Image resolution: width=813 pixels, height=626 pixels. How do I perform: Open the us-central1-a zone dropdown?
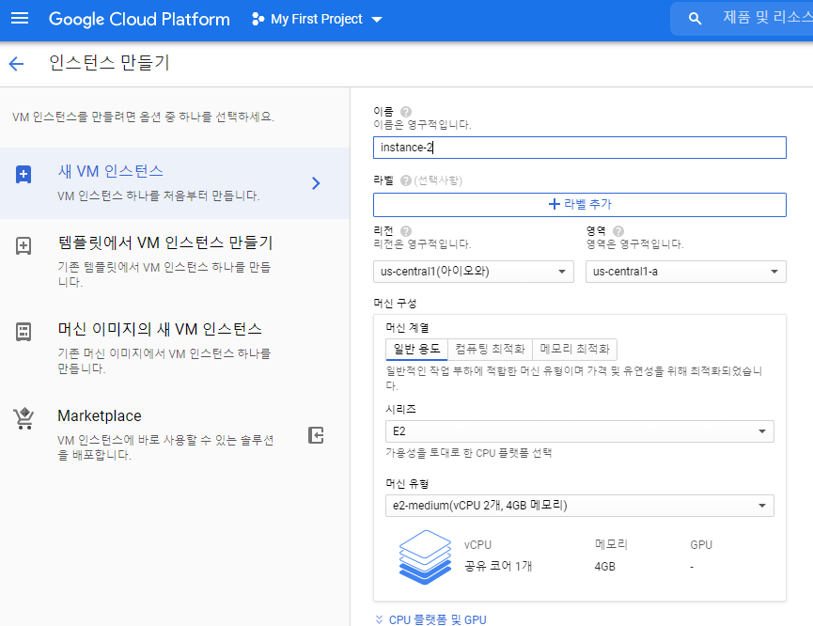[686, 272]
